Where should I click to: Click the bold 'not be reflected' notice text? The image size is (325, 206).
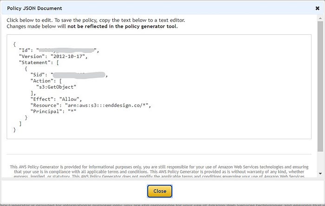coord(122,26)
